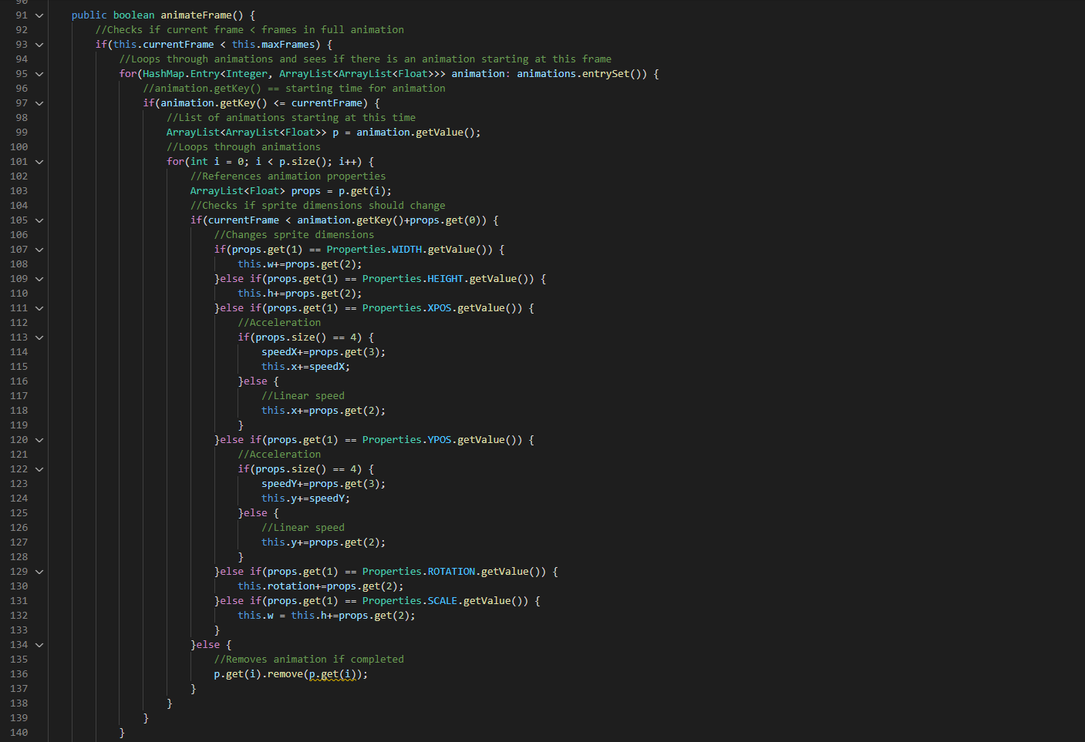The image size is (1085, 742).
Task: Fold the props.size() check at line 113
Action: pos(39,337)
